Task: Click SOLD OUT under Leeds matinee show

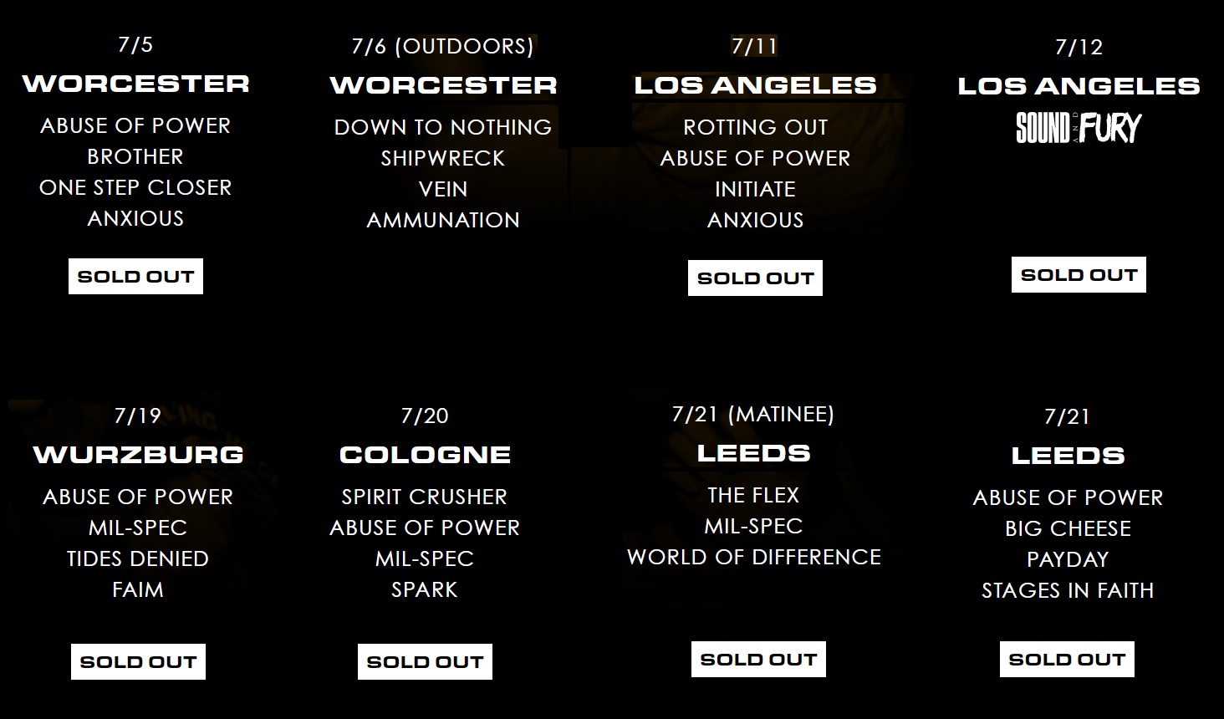Action: point(758,660)
